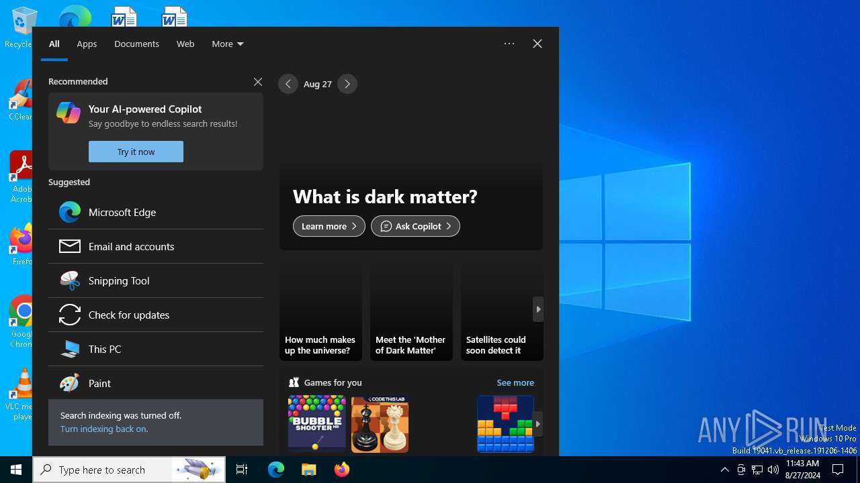This screenshot has width=860, height=483.
Task: Open Meet the Mother of Dark Matter card
Action: 411,311
